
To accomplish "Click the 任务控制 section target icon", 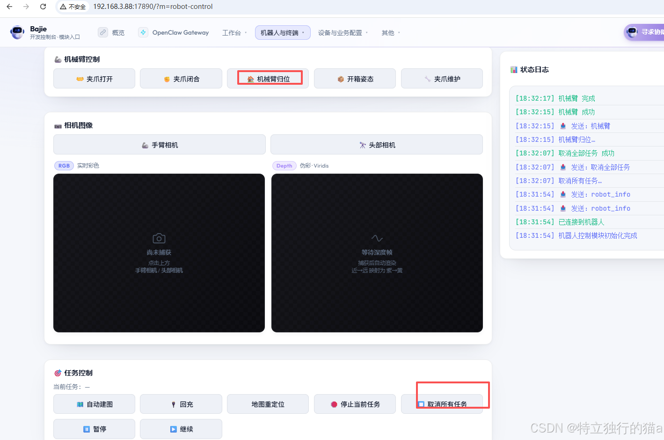I will click(x=58, y=373).
